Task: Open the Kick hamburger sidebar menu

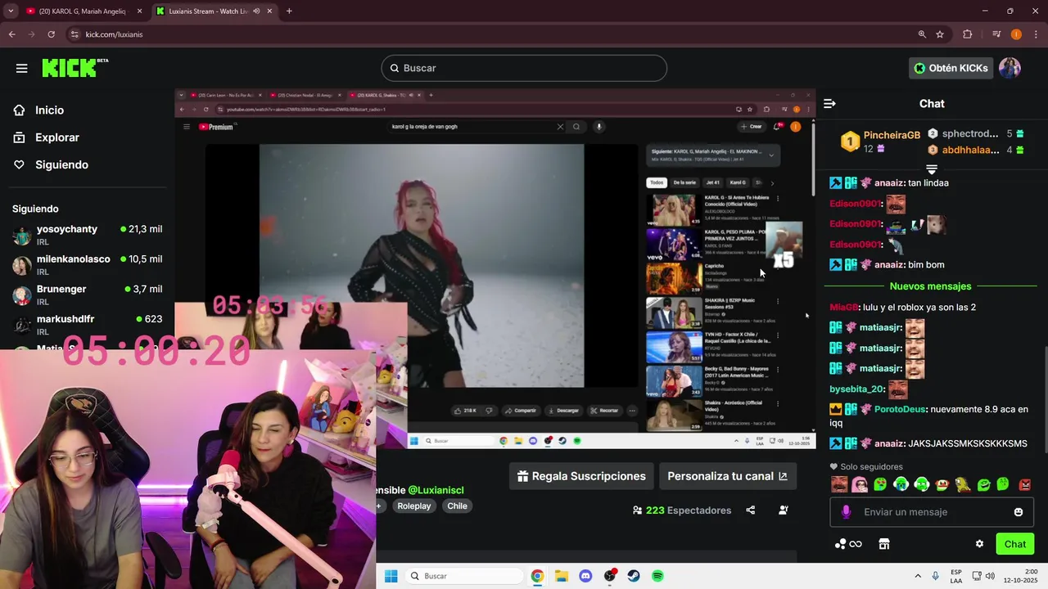Action: [x=22, y=68]
